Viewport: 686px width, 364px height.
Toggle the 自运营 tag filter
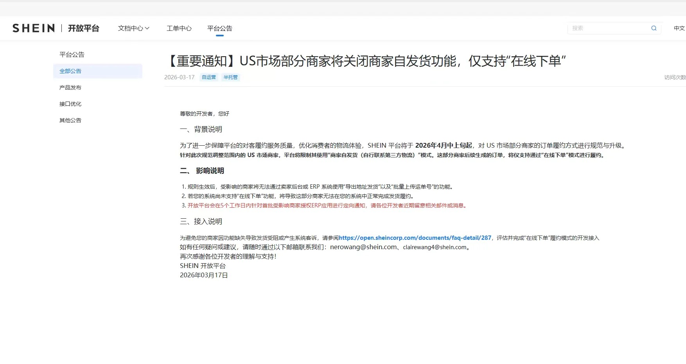[208, 77]
